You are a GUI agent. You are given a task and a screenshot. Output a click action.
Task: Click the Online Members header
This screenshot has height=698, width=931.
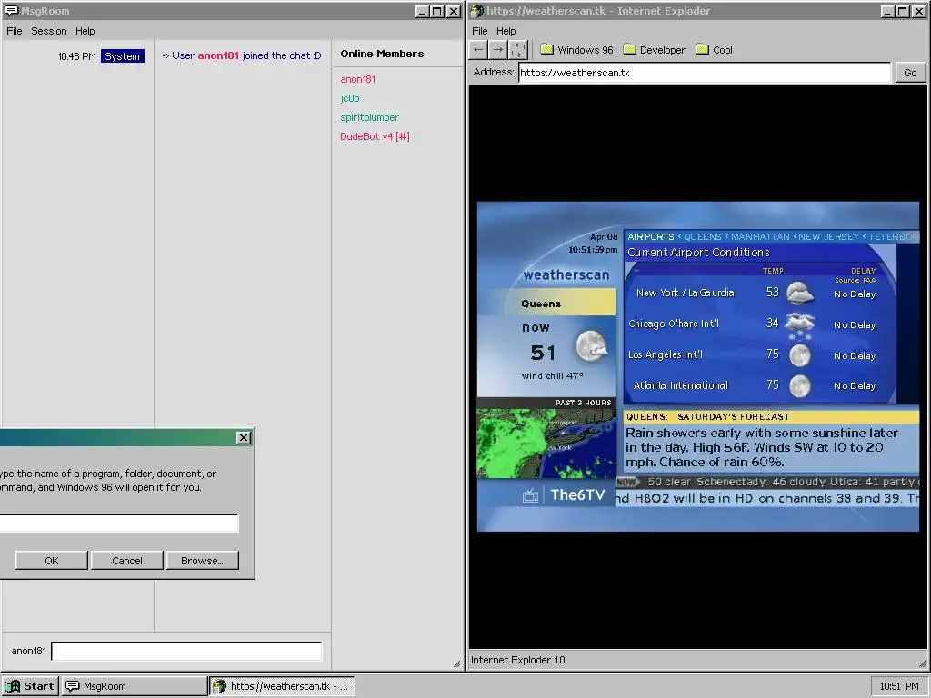(382, 54)
